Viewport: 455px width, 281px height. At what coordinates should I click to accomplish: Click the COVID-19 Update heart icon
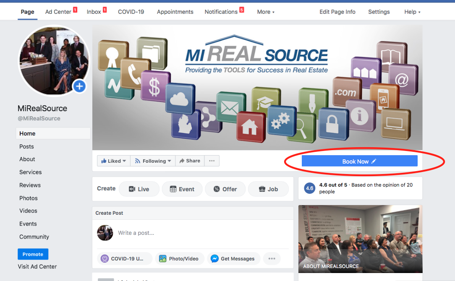(x=105, y=258)
